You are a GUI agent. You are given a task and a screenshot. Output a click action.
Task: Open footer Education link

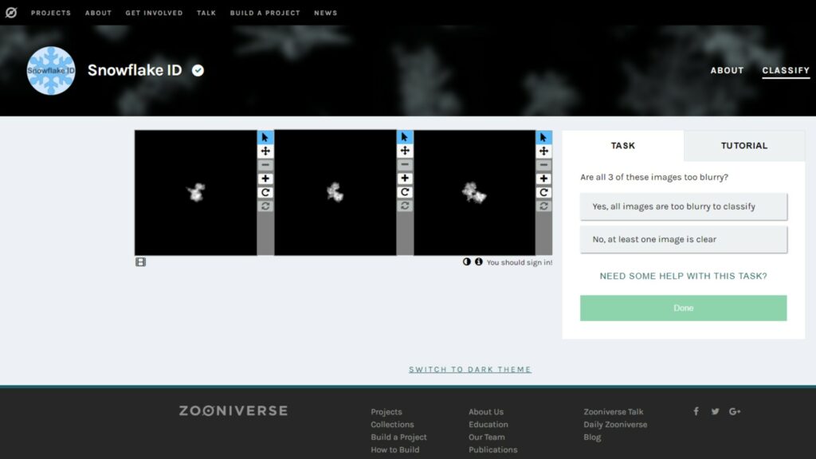(x=488, y=424)
